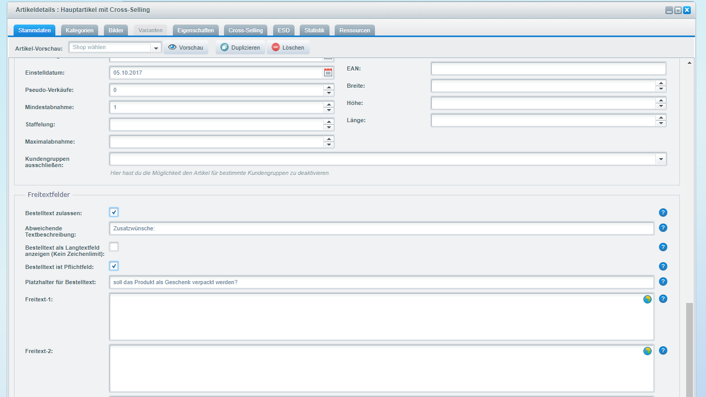Click into the Breite input field
This screenshot has width=706, height=397.
(544, 86)
